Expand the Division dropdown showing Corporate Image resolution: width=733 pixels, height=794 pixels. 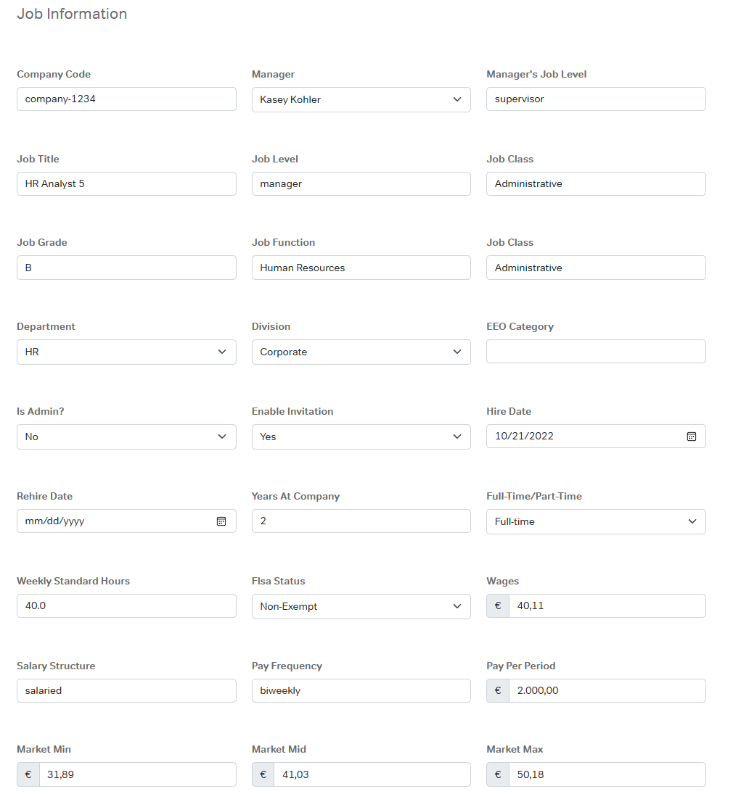(x=361, y=352)
